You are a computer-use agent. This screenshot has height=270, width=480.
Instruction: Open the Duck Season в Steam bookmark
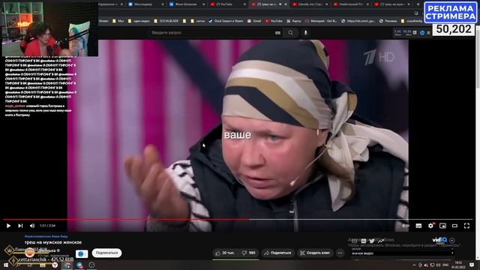[x=226, y=21]
